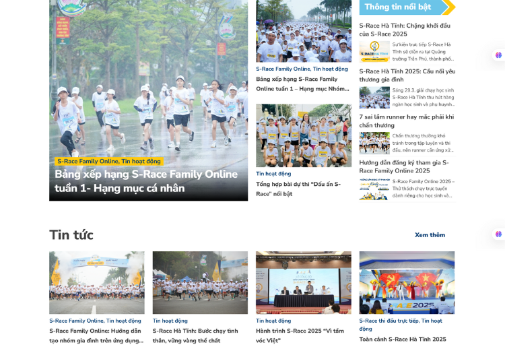Screen dimensions: 505x355
Task: Open 'S-Race Hà Tĩnh: Bước chạy tinh thần, vững vàng thể chất'
Action: coord(195,335)
